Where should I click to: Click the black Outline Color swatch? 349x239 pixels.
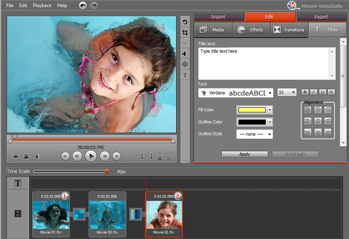(252, 122)
